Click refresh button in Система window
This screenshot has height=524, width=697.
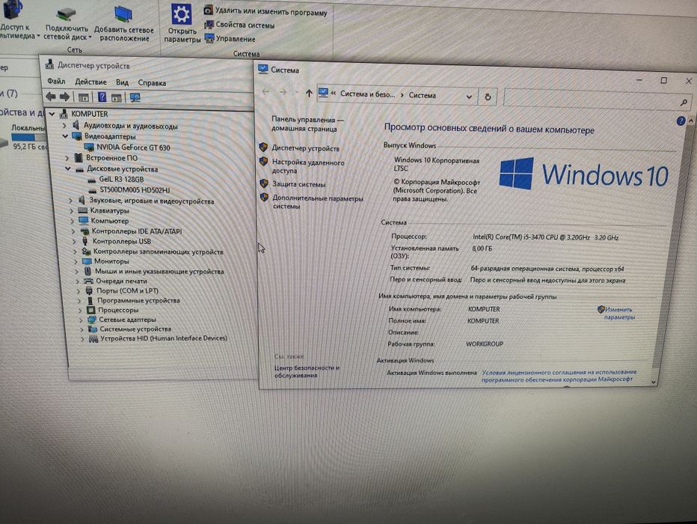(x=488, y=97)
